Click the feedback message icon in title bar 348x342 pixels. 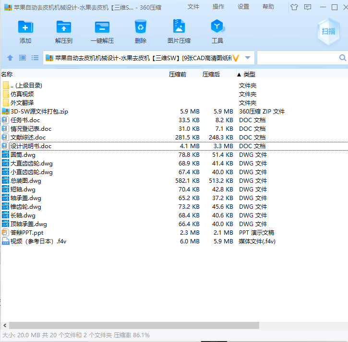(308, 7)
